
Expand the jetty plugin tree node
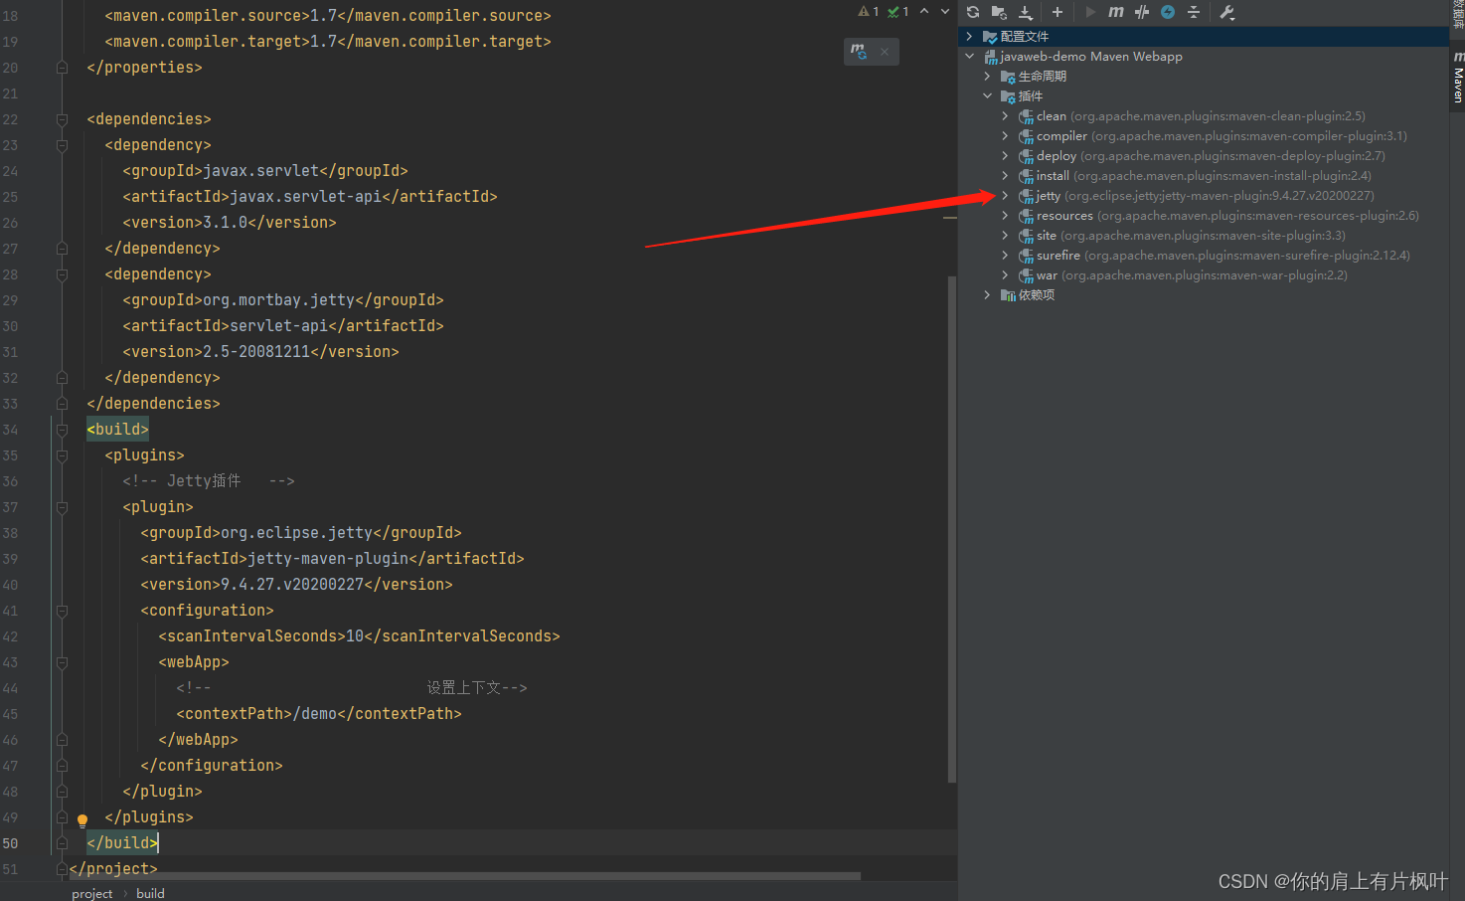pos(1004,195)
